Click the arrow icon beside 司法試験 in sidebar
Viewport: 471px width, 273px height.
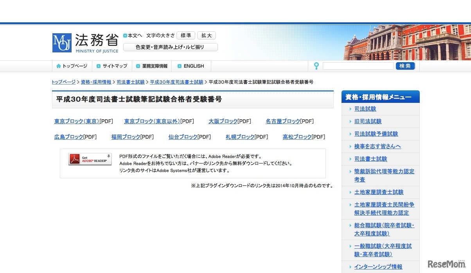350,109
